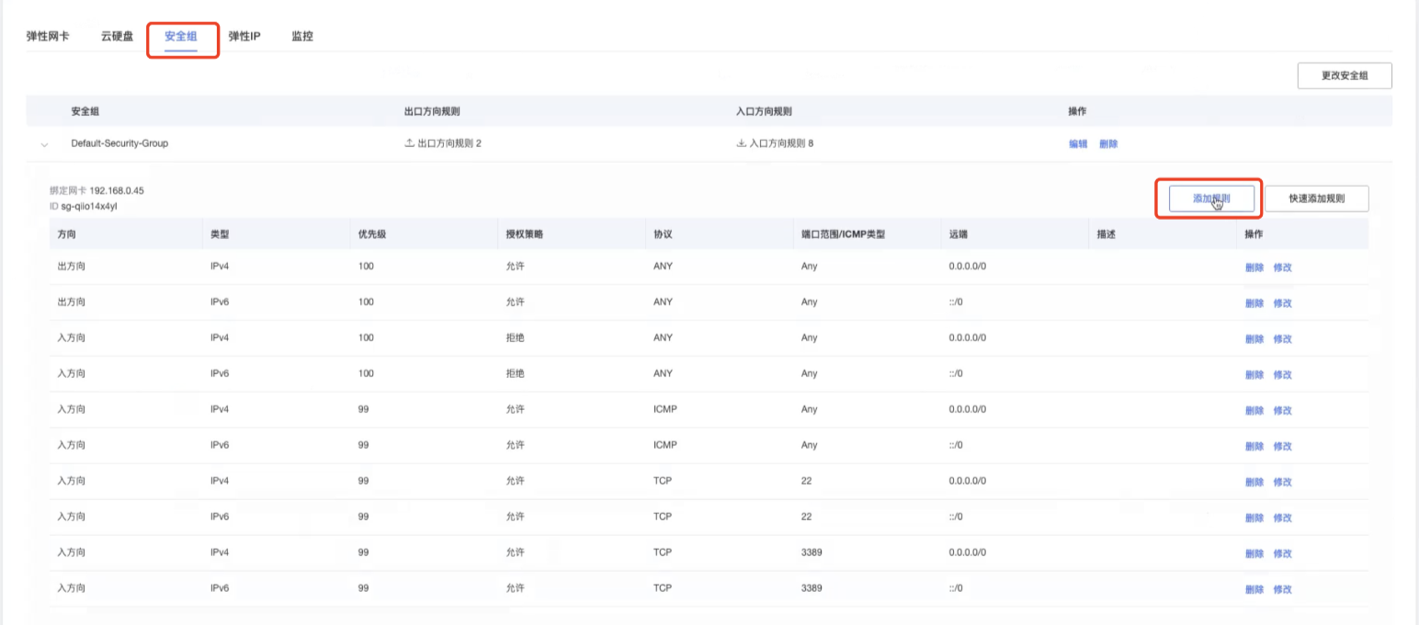Screen dimensions: 1419x625
Task: Click the 类型 column header
Action: point(220,234)
